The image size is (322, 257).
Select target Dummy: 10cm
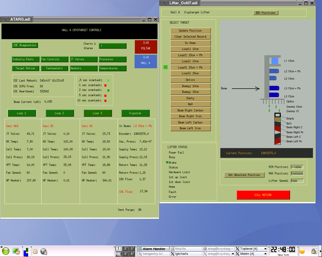pos(190,86)
